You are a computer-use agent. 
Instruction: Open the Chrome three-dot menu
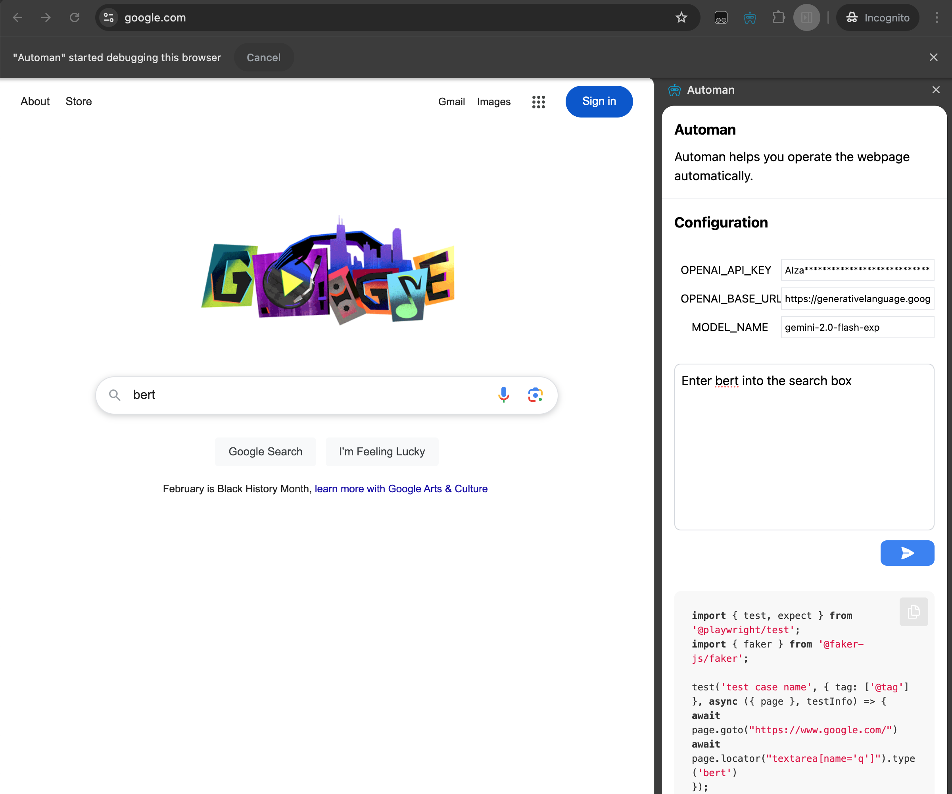[937, 18]
